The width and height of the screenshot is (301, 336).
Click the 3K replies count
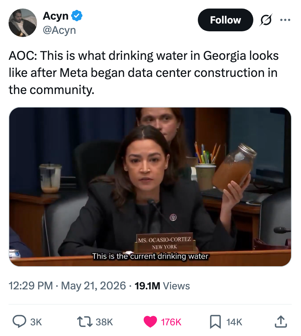(36, 322)
